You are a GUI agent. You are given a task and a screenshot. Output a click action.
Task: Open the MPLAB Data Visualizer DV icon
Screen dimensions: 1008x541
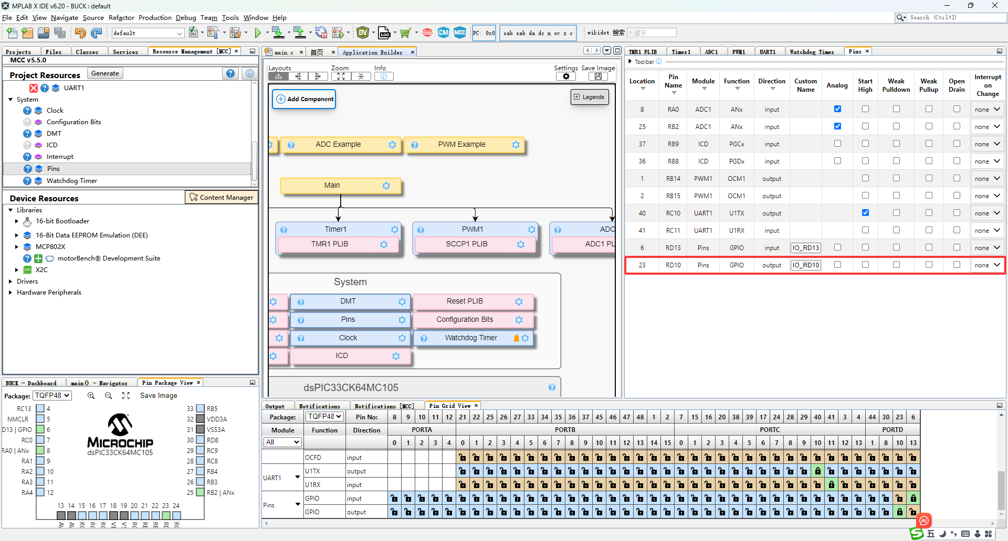pyautogui.click(x=363, y=33)
